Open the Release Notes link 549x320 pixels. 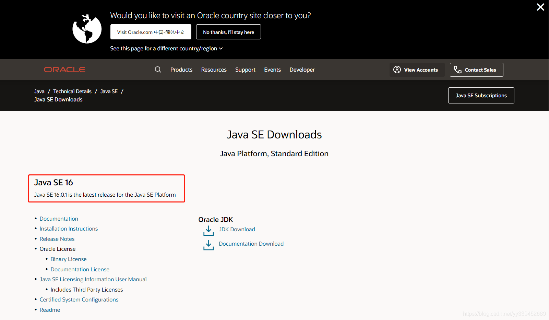point(57,239)
